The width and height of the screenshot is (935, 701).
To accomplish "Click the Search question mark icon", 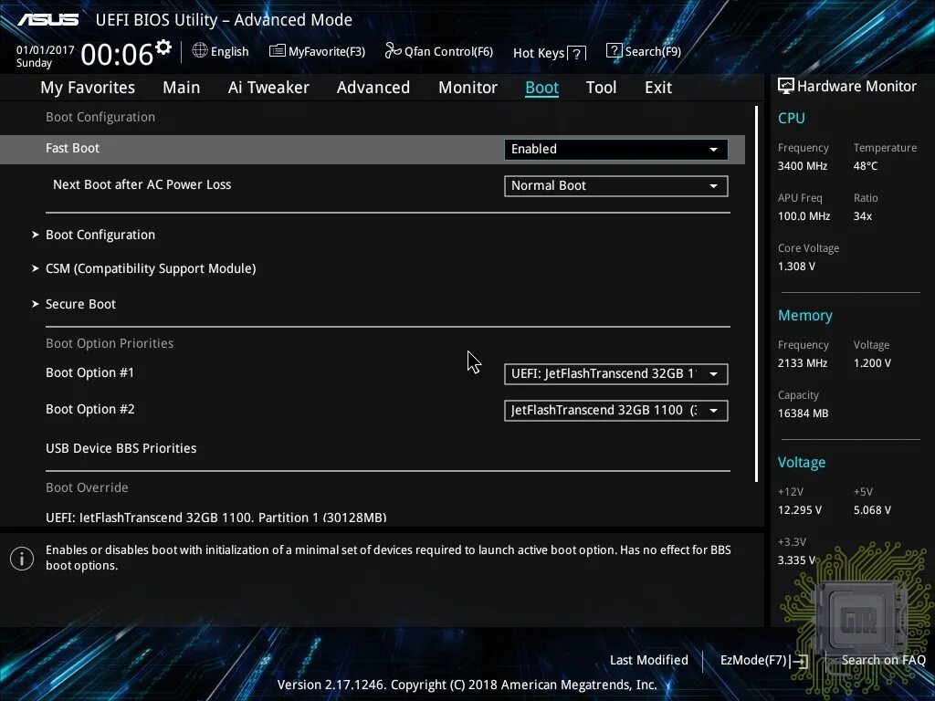I will [614, 51].
